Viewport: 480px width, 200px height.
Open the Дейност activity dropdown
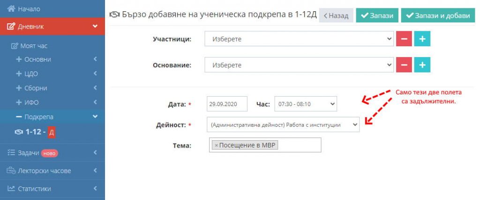point(283,125)
